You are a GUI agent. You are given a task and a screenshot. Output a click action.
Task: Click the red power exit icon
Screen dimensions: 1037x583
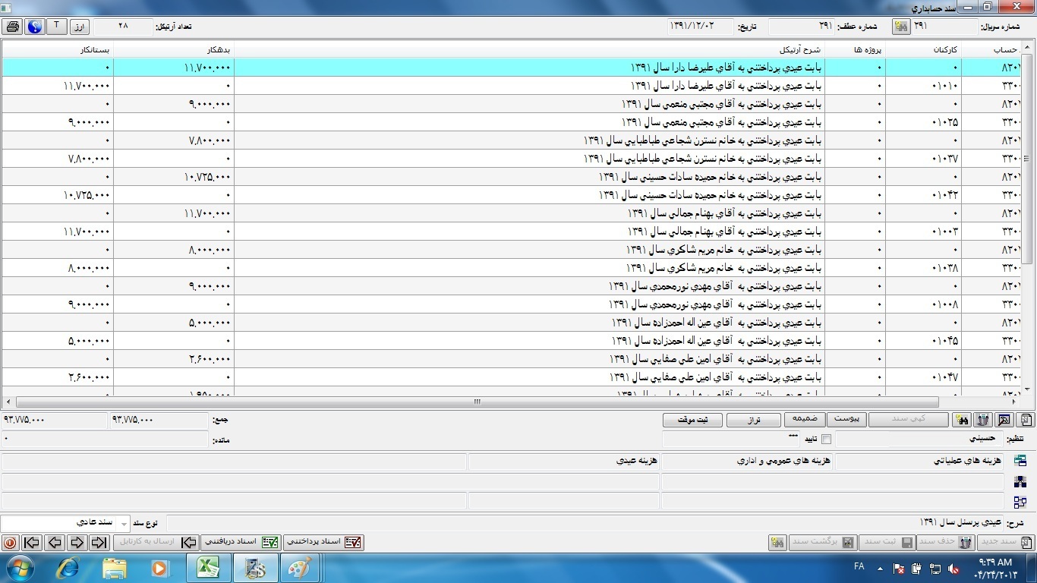(10, 542)
